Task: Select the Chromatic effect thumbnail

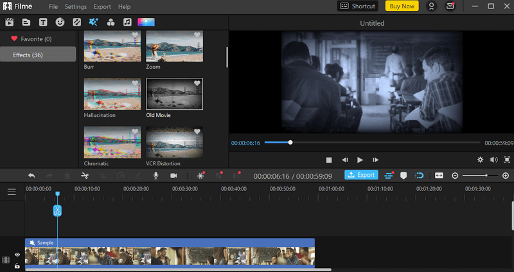Action: 112,142
